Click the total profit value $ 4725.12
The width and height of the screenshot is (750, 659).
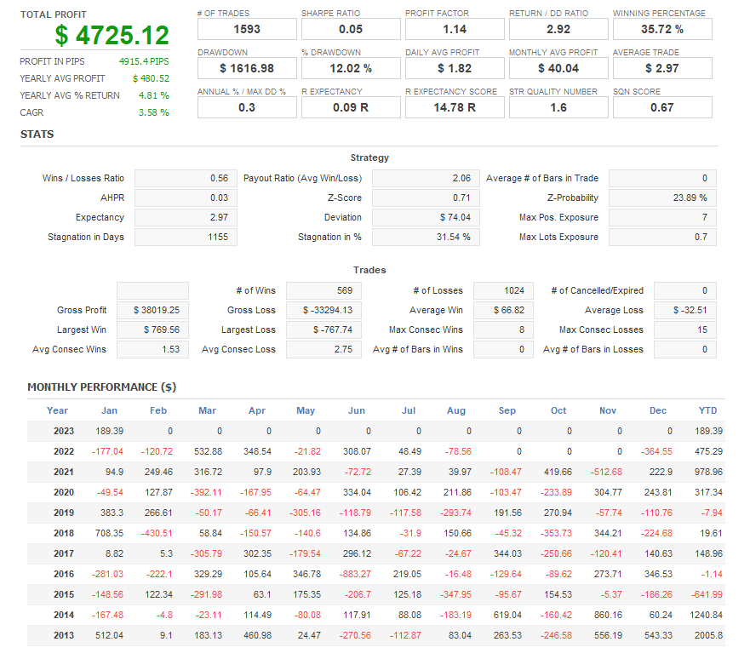[112, 36]
